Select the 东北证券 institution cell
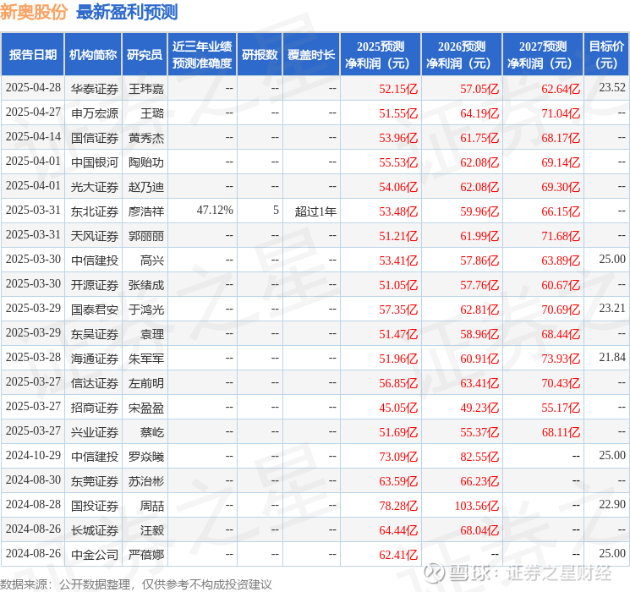The width and height of the screenshot is (630, 592). pos(95,211)
